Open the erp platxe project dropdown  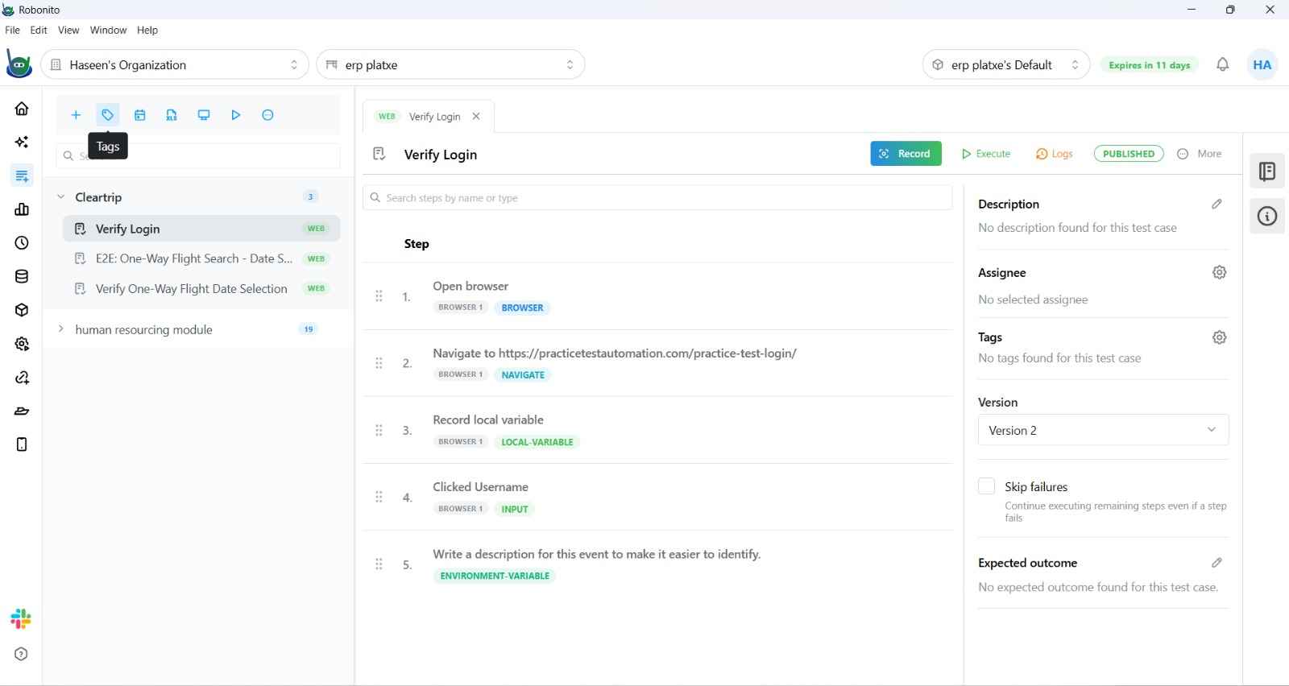[x=451, y=64]
